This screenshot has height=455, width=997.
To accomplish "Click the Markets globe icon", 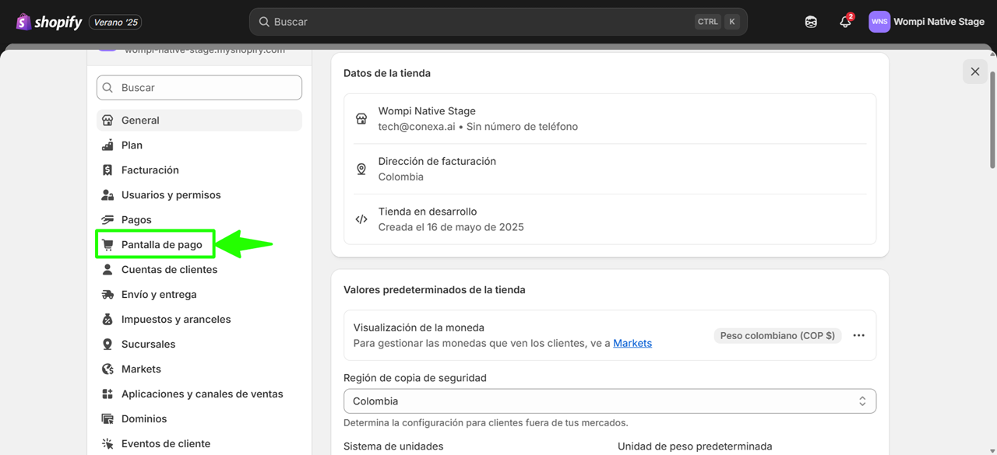I will tap(107, 369).
